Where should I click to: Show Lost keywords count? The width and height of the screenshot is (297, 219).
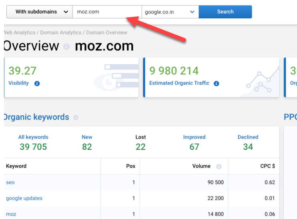coord(140,142)
